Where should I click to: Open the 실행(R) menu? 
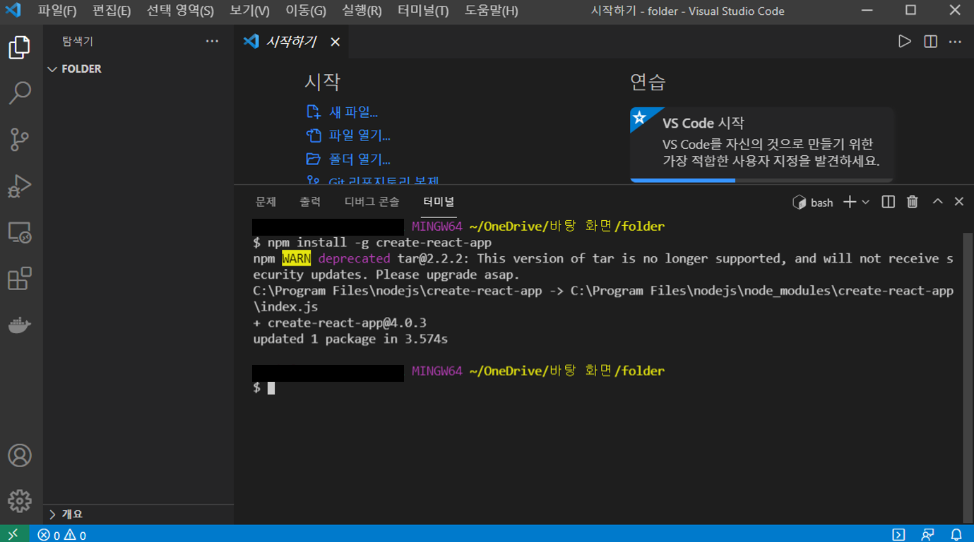pyautogui.click(x=362, y=11)
